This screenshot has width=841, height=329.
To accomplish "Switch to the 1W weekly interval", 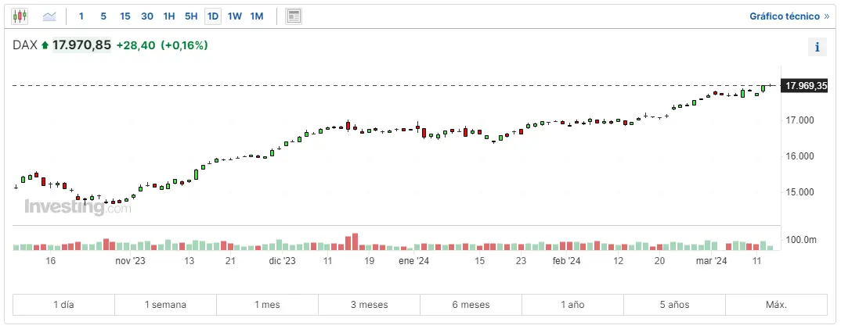I will [234, 16].
